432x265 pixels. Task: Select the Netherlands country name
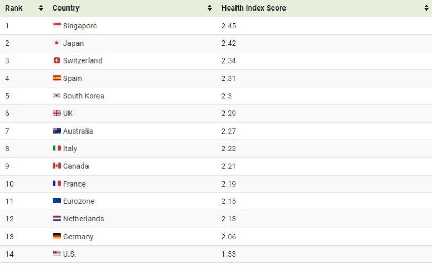point(83,219)
